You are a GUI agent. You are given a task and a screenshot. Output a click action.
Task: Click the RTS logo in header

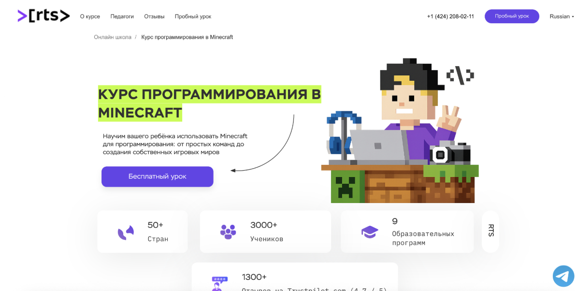[x=43, y=16]
